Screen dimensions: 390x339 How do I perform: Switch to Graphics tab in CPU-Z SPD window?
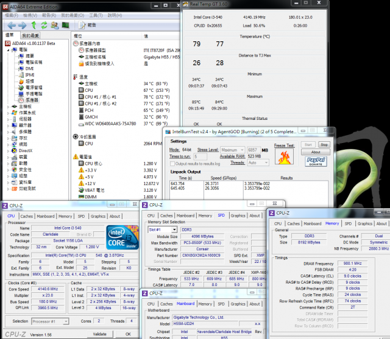pos(238,215)
